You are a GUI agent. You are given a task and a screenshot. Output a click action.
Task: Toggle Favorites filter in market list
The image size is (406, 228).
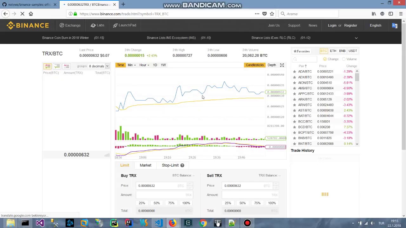[302, 51]
